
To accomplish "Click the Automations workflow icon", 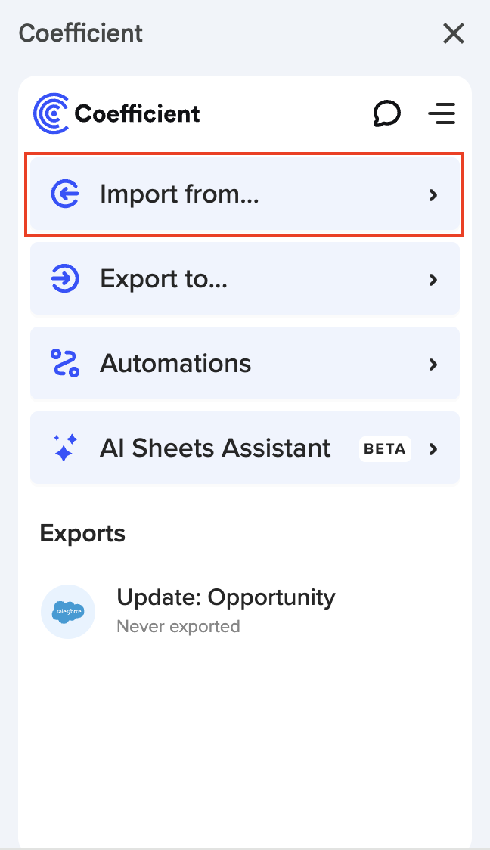I will point(65,364).
